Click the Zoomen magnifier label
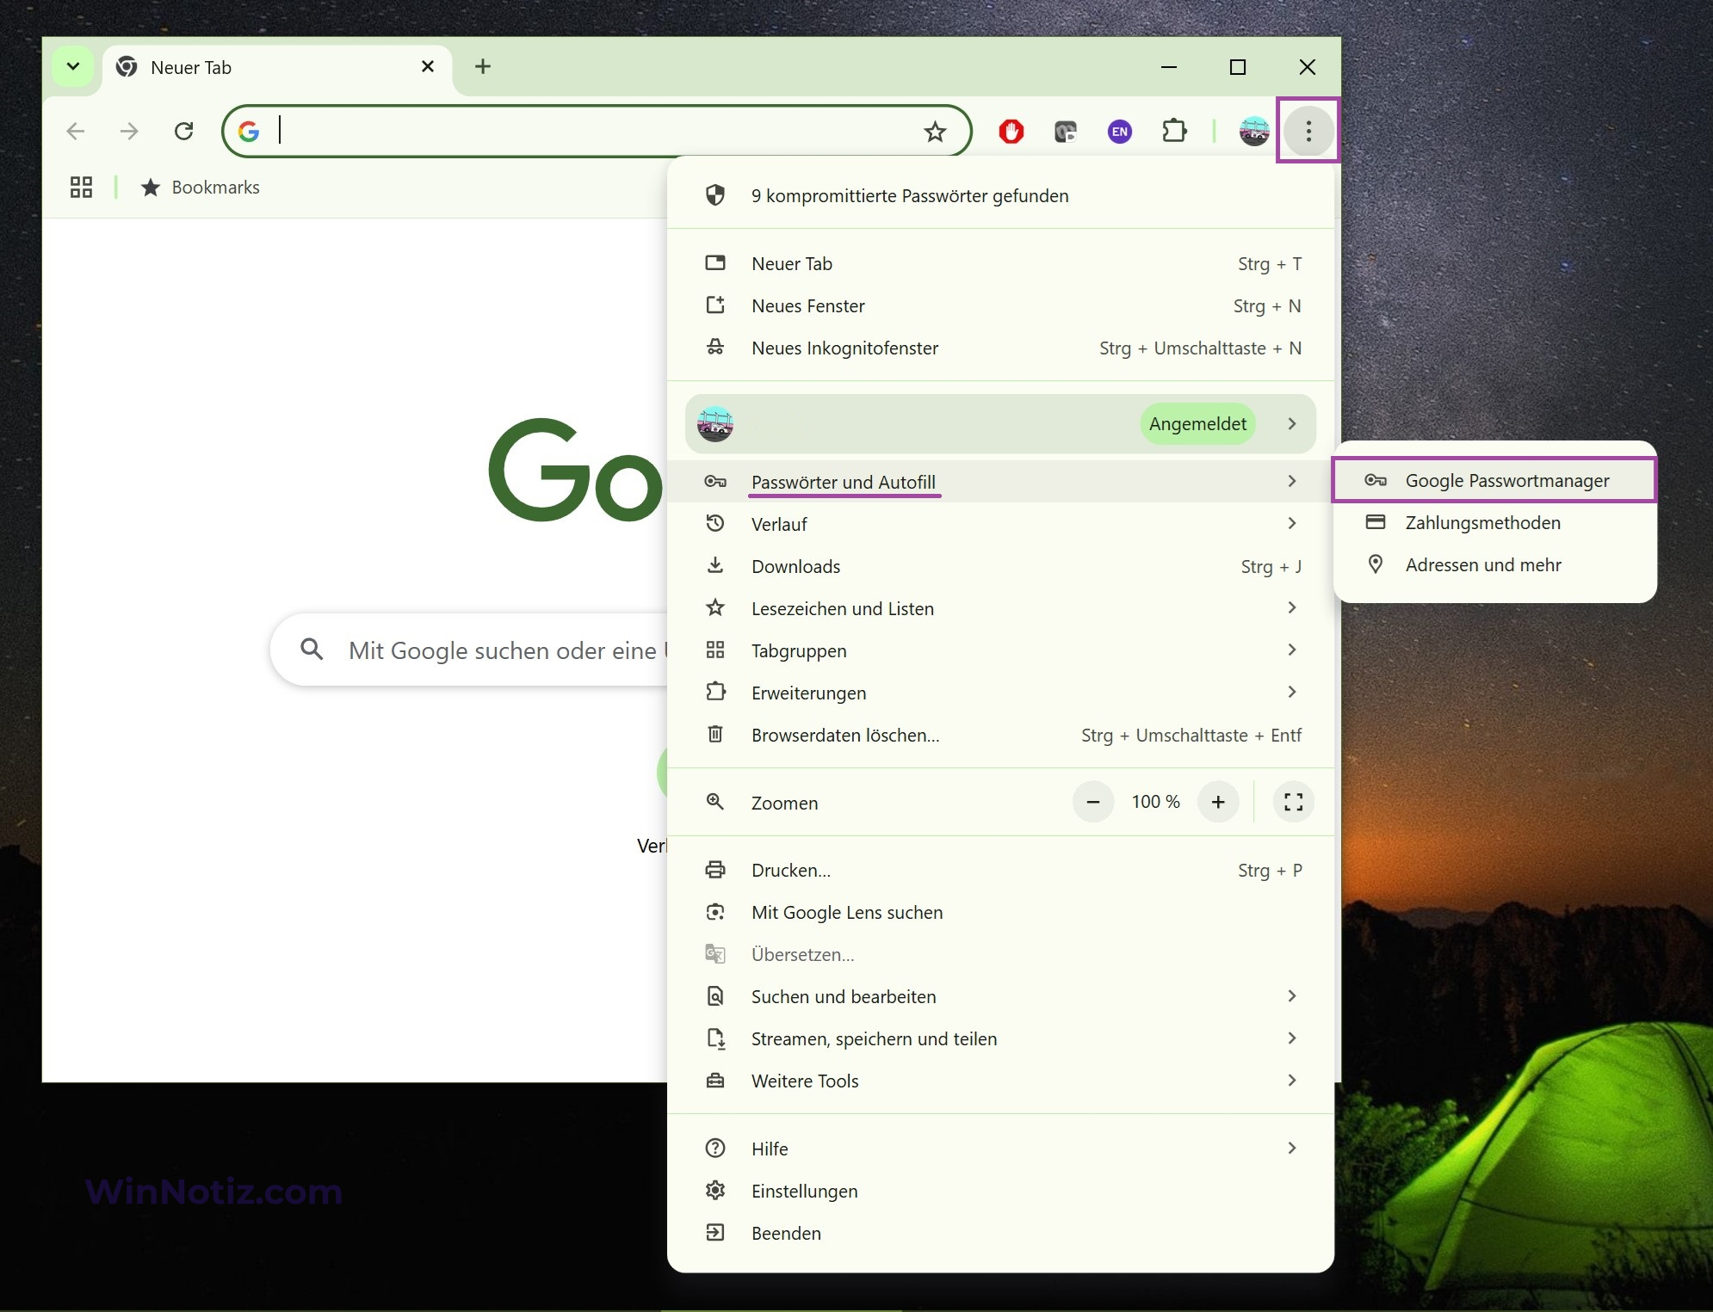 (x=784, y=803)
